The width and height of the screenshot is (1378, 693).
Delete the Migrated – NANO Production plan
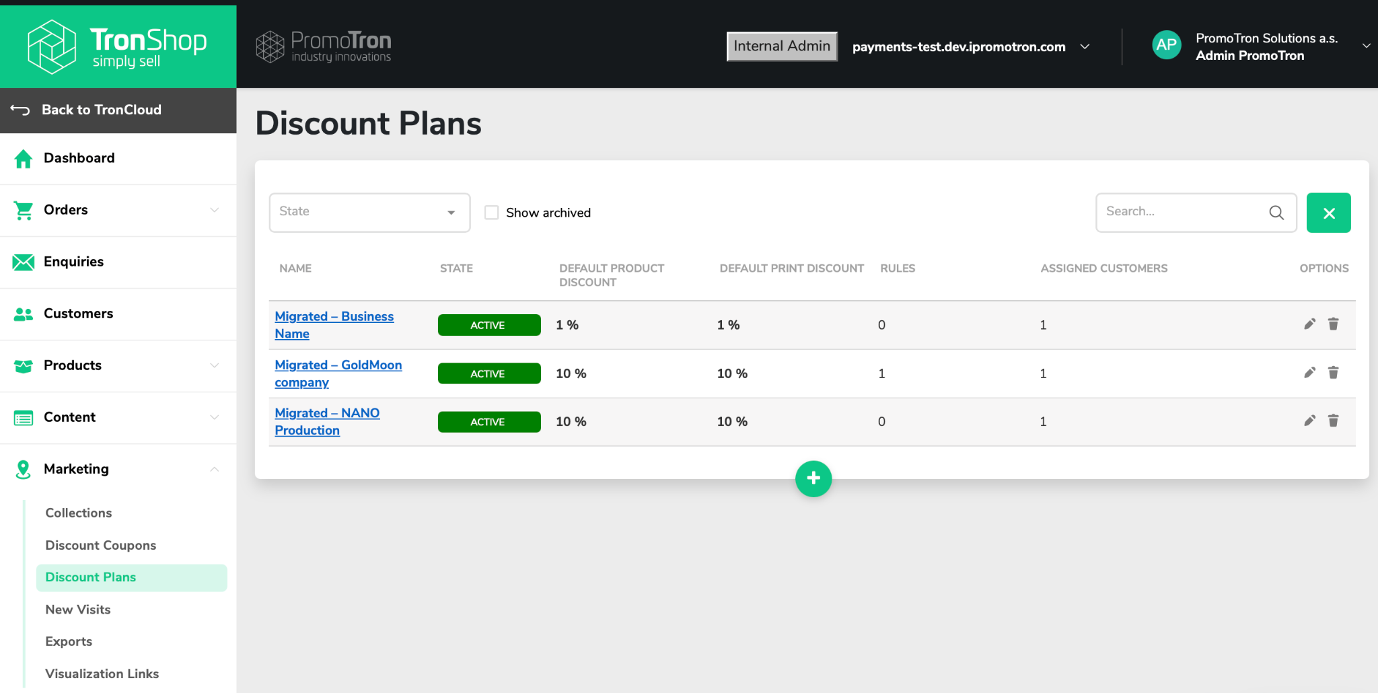[x=1333, y=421]
